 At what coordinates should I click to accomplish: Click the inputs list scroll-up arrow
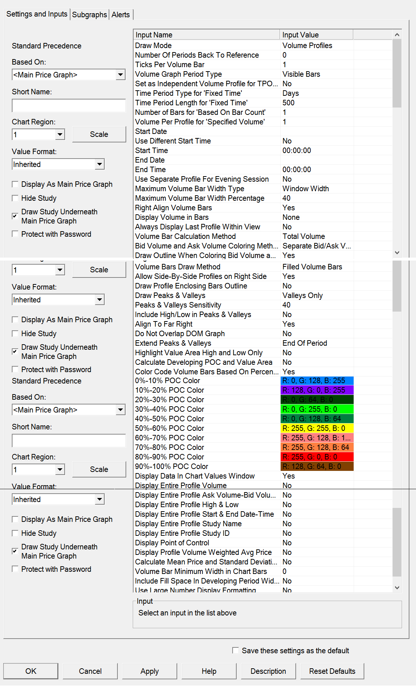[397, 35]
